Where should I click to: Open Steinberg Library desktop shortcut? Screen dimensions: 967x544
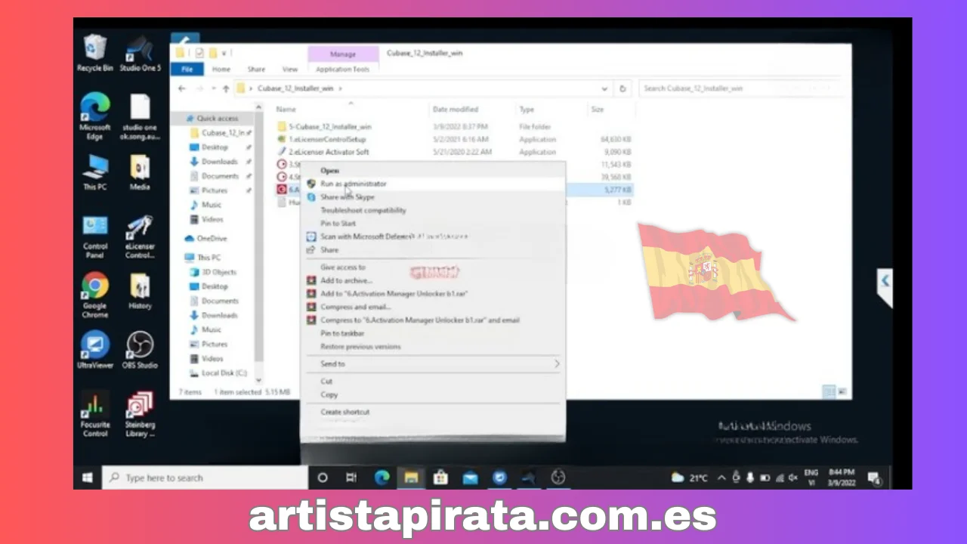pos(140,415)
